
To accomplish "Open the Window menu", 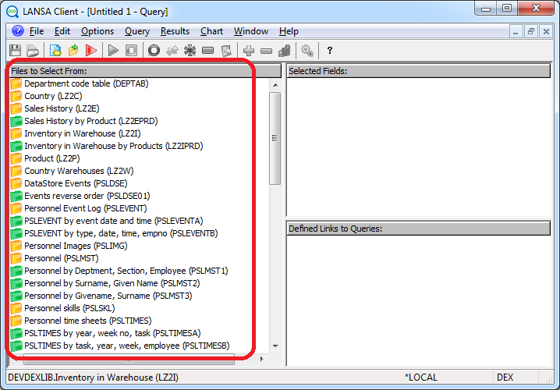I will tap(251, 31).
